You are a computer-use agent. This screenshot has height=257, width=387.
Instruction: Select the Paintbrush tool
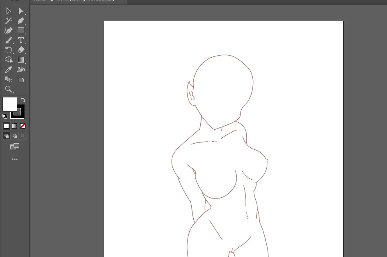(x=8, y=40)
